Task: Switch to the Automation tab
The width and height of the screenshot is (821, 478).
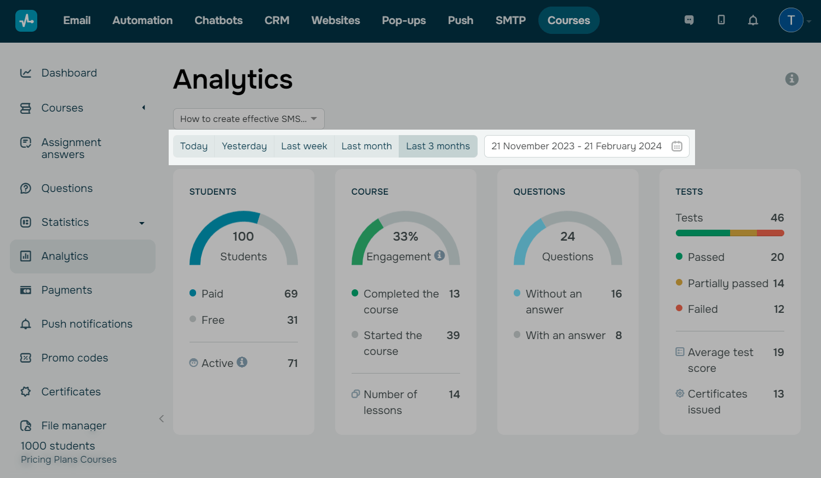Action: point(142,20)
